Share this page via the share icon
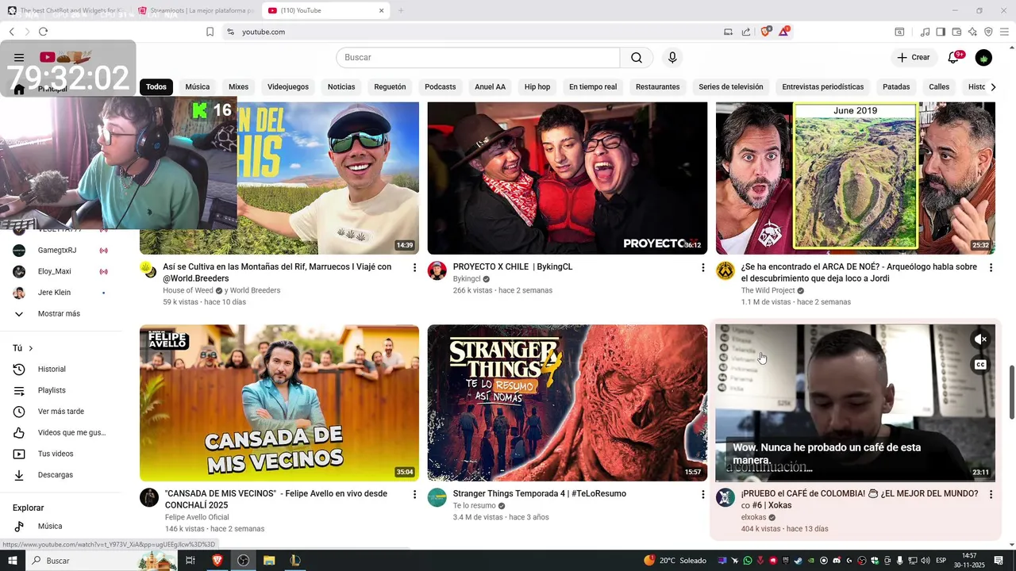This screenshot has height=571, width=1016. [x=746, y=32]
